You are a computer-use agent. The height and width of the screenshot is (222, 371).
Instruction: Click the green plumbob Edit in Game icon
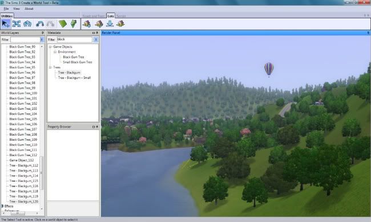74,23
